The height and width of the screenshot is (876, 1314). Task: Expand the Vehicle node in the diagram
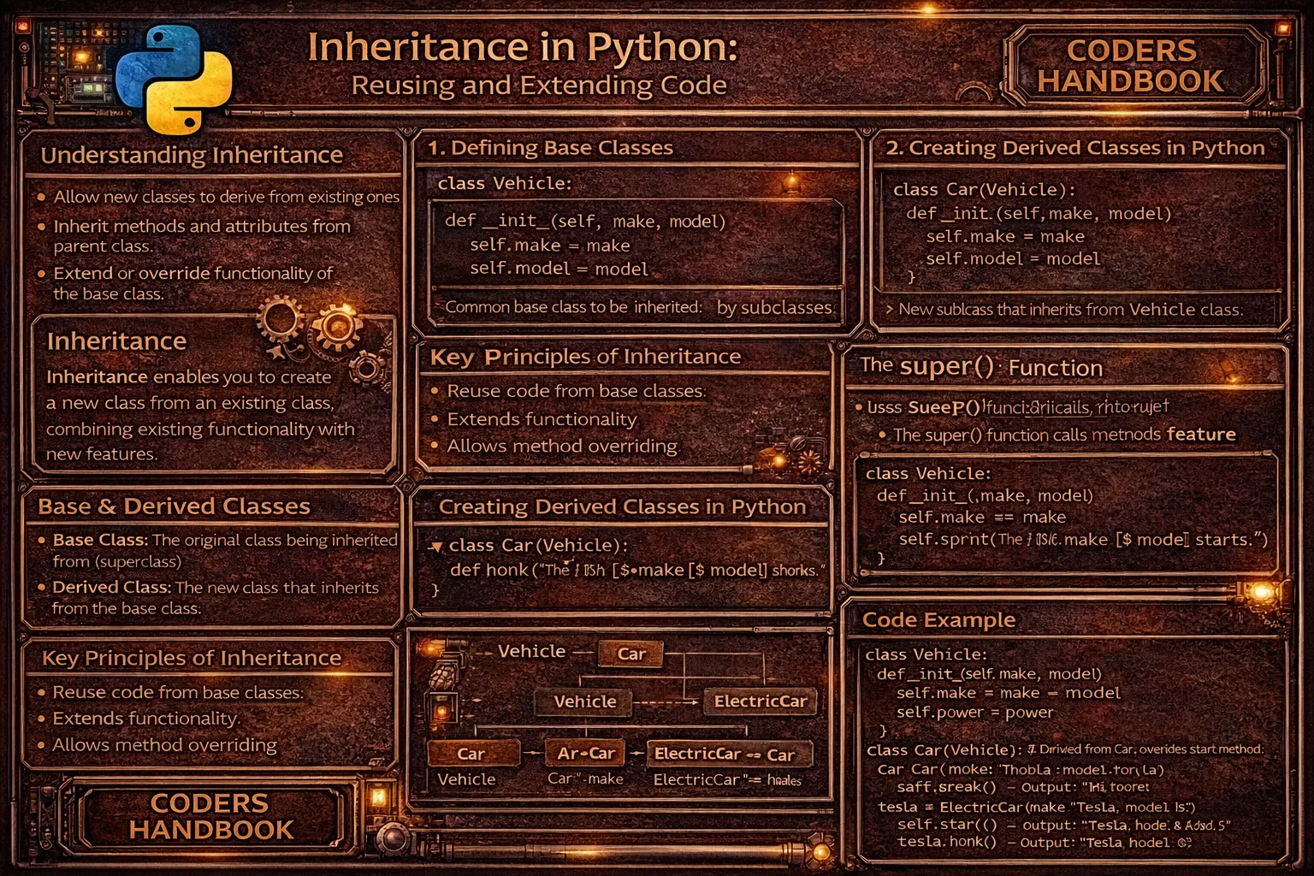click(586, 701)
